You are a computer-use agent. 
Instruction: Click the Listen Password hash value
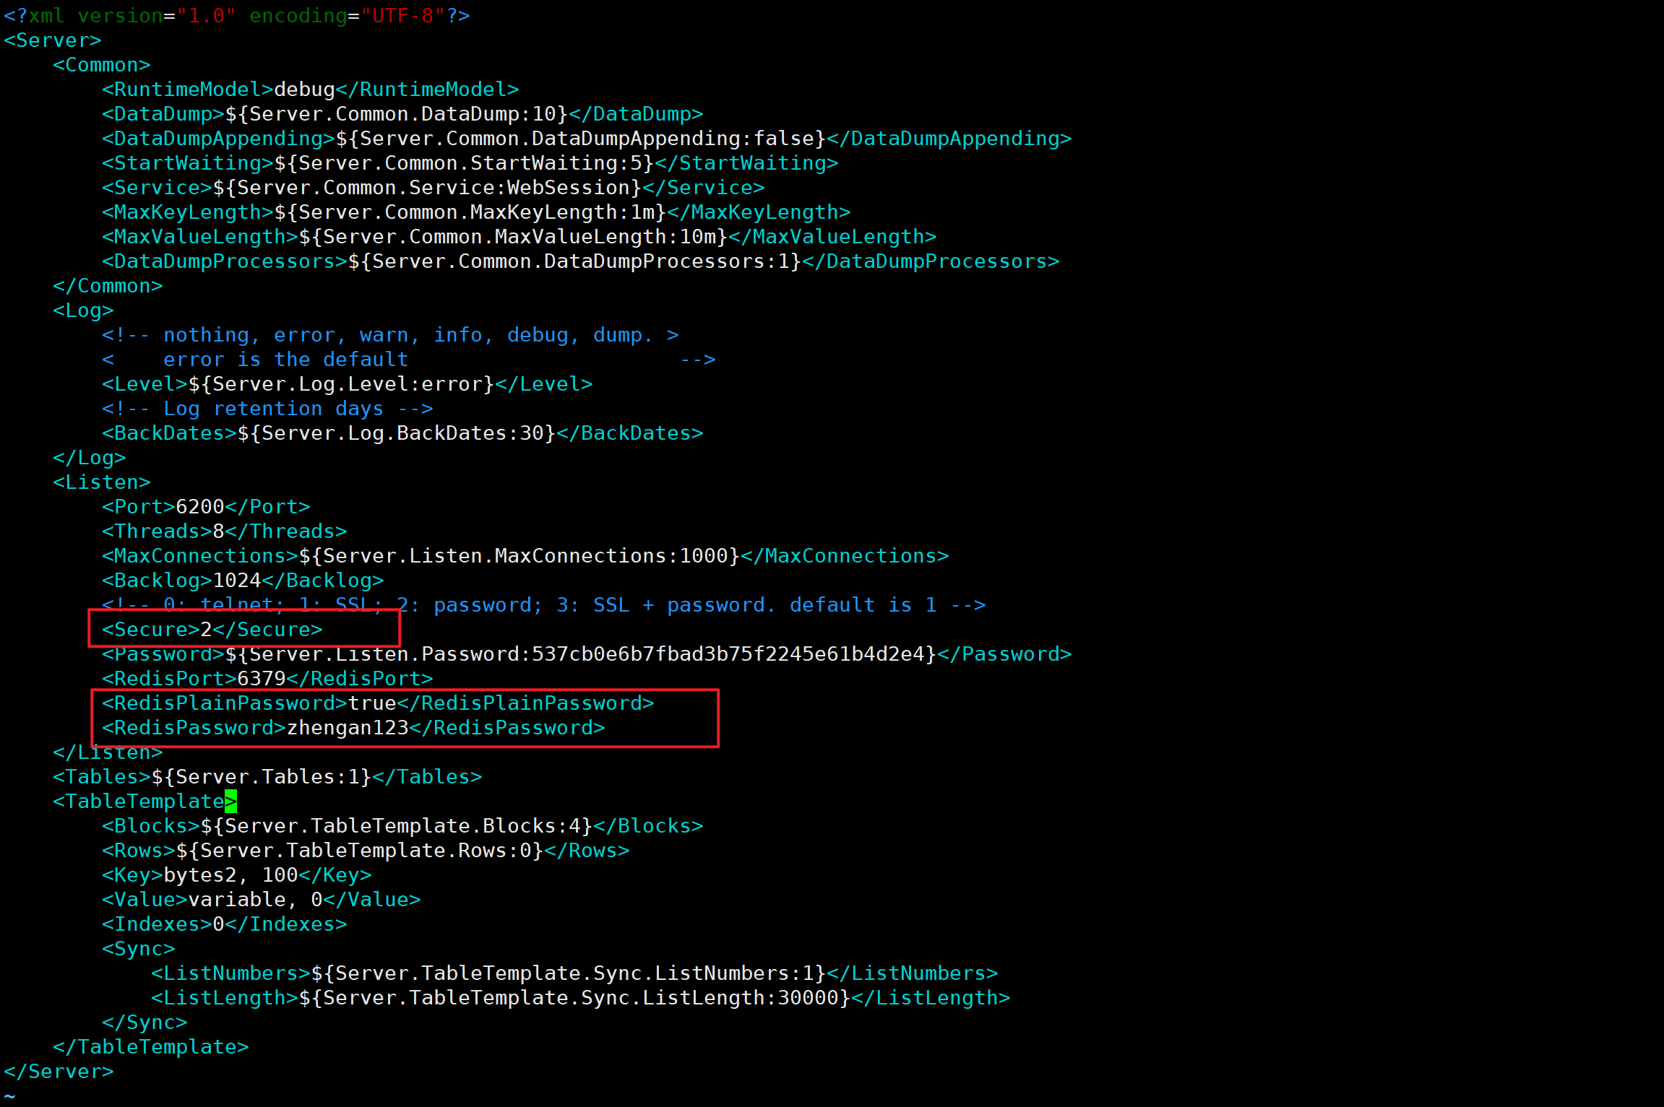[x=728, y=654]
